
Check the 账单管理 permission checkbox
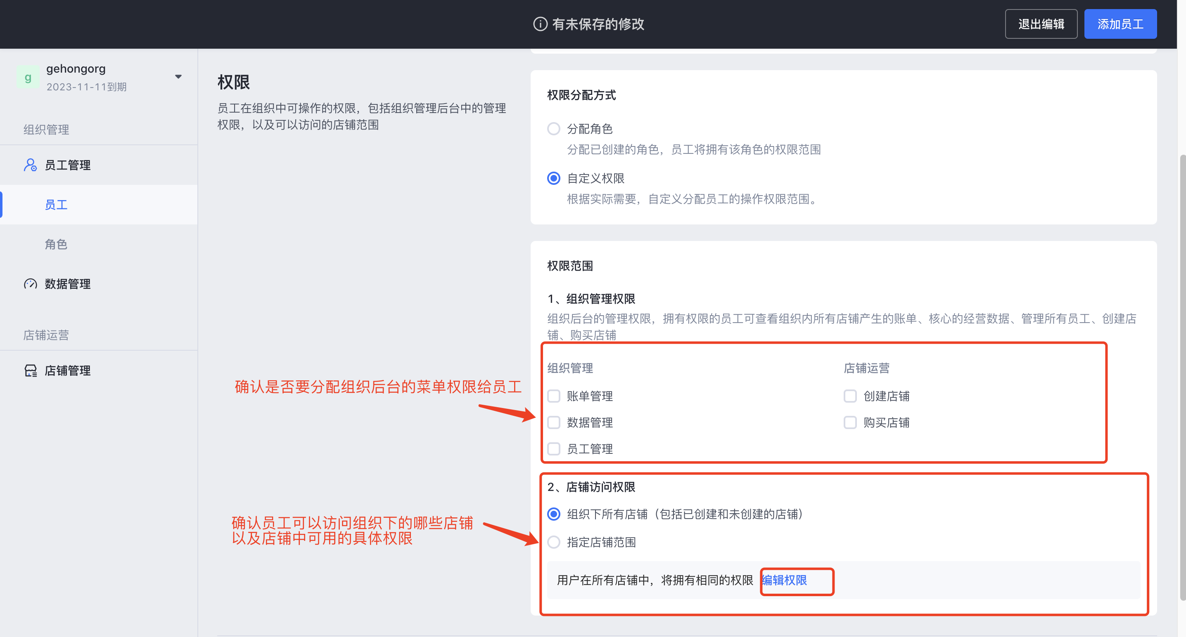coord(553,396)
